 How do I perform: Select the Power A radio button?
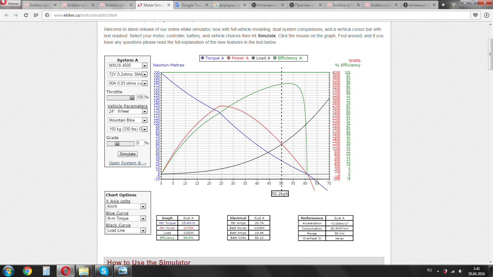tap(229, 58)
